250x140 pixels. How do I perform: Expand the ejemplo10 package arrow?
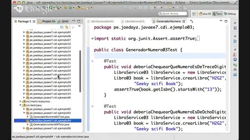(x=24, y=44)
